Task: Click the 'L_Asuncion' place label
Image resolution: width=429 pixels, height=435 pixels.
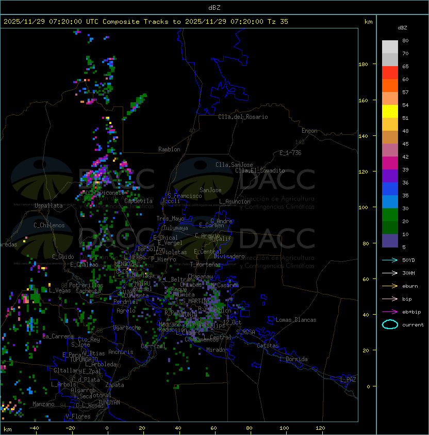Action: pos(235,201)
